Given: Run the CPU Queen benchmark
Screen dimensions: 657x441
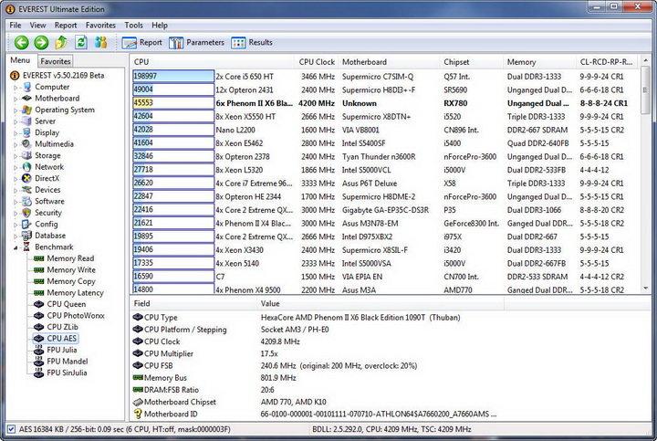Looking at the screenshot, I should pos(67,304).
